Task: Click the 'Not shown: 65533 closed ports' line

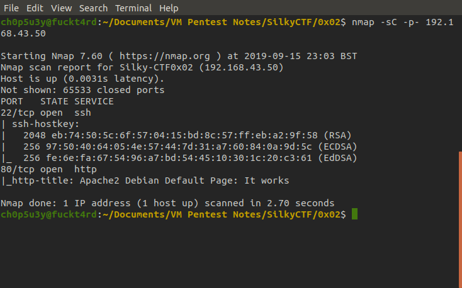Action: [x=82, y=90]
